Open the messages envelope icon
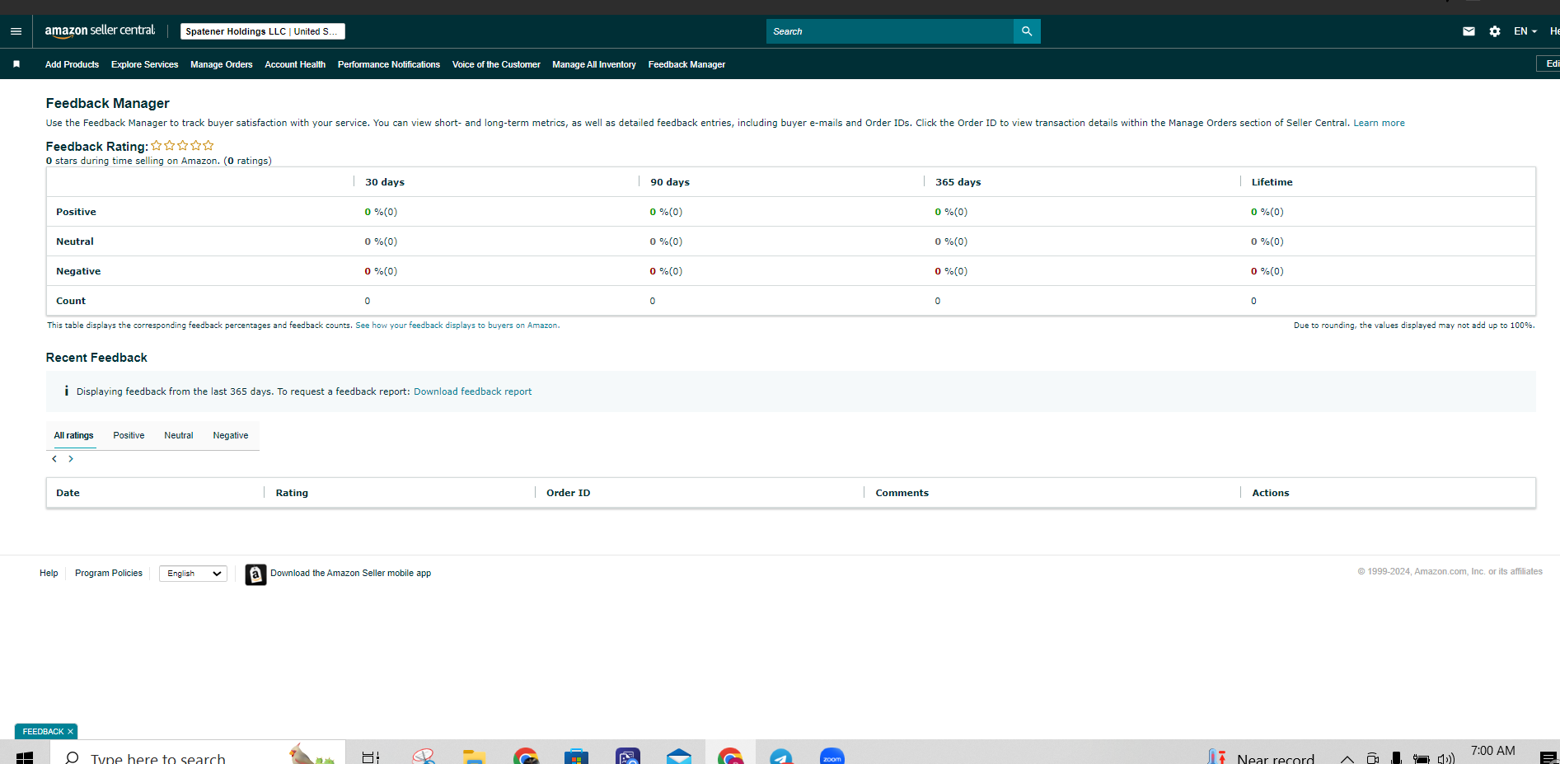The height and width of the screenshot is (764, 1560). pyautogui.click(x=1469, y=31)
